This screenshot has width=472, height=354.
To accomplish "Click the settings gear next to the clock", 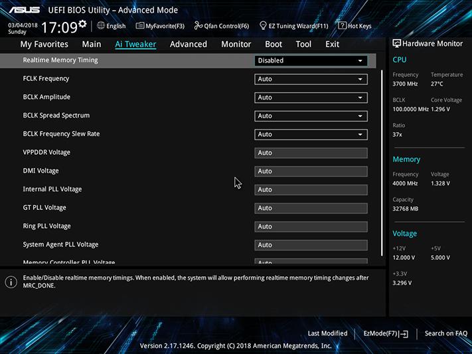I will (82, 24).
